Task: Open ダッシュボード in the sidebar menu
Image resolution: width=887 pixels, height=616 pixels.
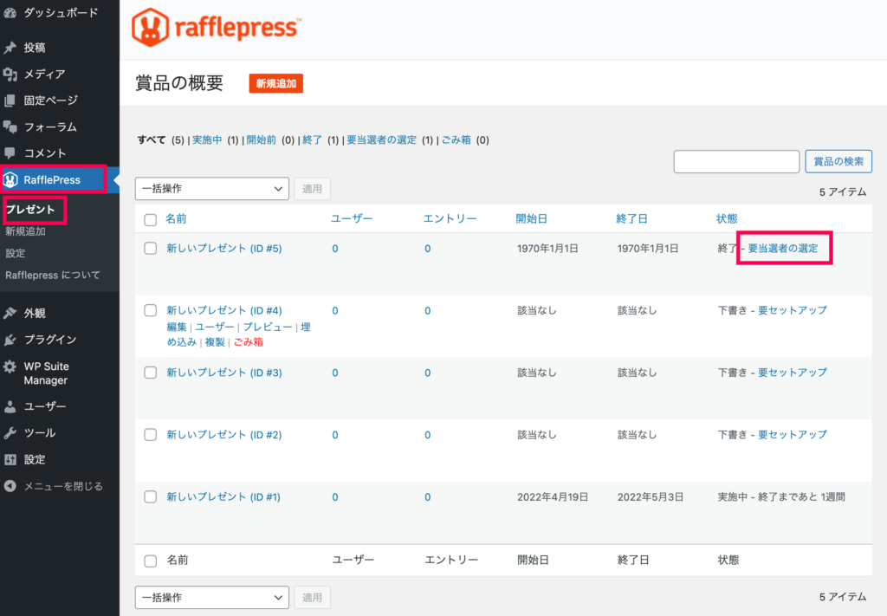Action: (61, 13)
